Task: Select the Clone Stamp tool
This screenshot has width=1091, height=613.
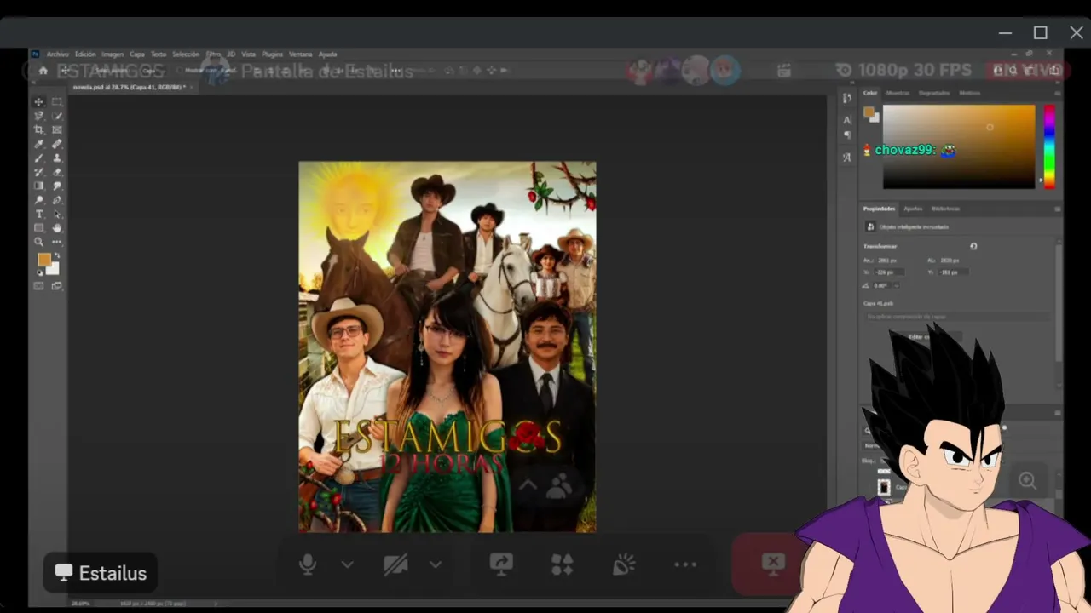Action: 57,158
